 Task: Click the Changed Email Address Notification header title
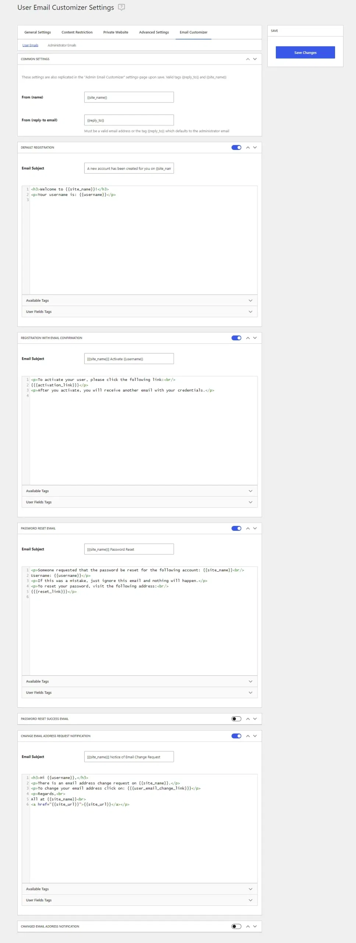pyautogui.click(x=50, y=926)
